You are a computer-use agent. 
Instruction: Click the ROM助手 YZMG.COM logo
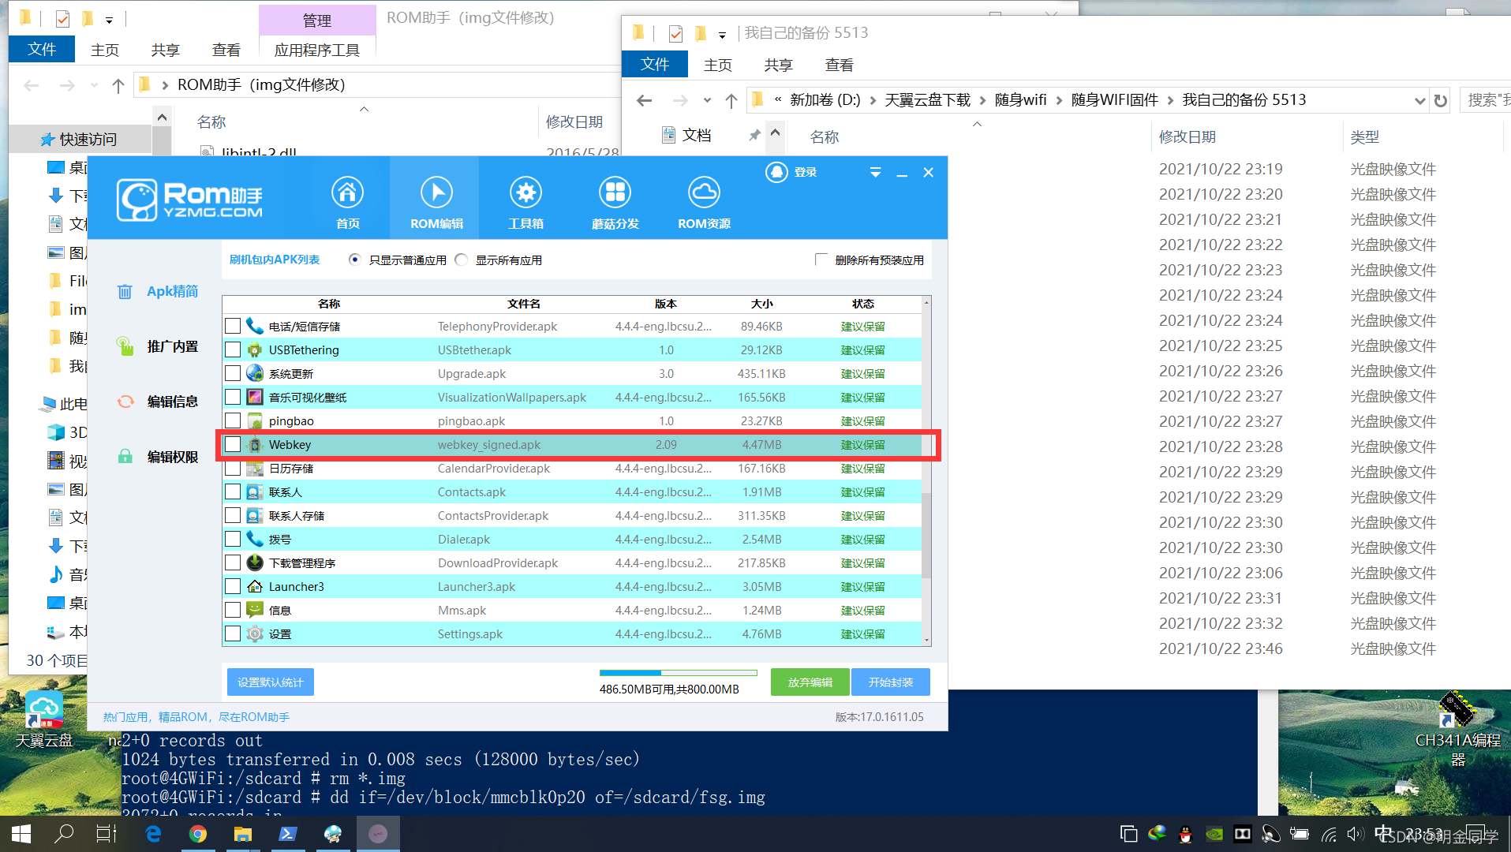(x=189, y=200)
